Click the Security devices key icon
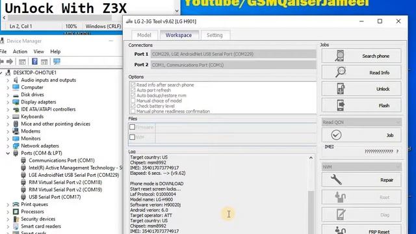Viewport: 416px width, 234px height. [x=16, y=219]
